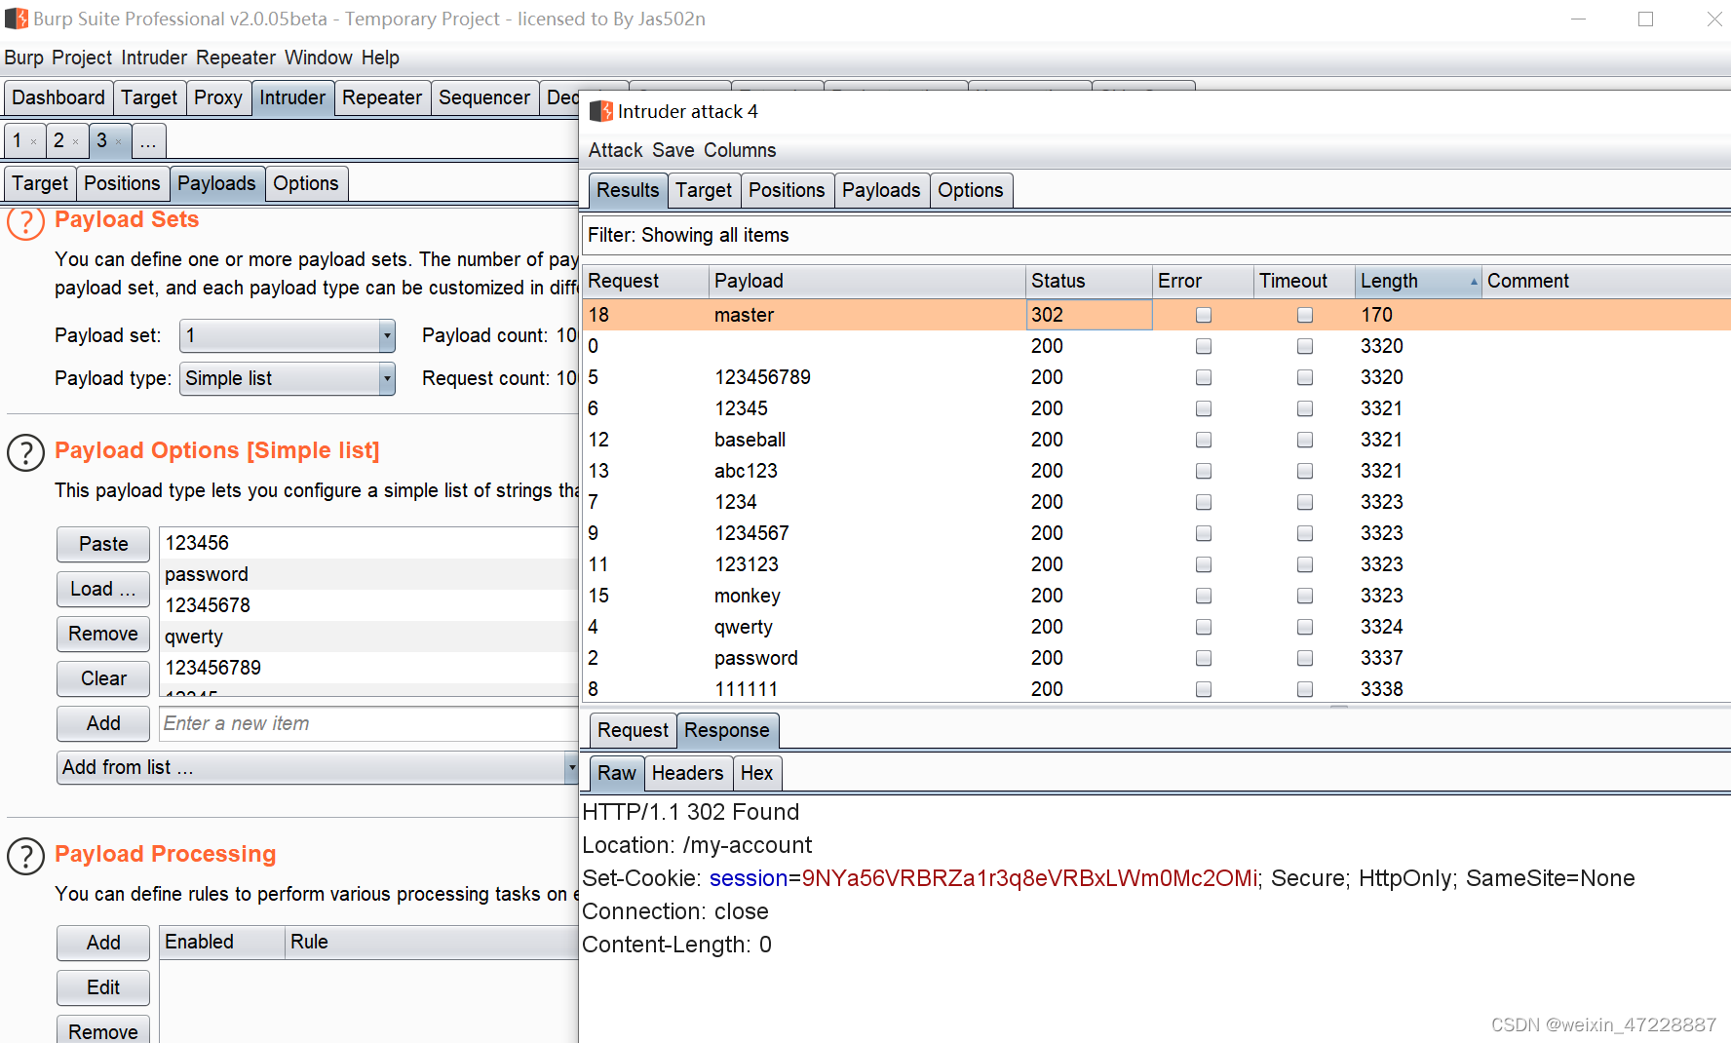
Task: Open the Save menu in attack window
Action: (x=673, y=150)
